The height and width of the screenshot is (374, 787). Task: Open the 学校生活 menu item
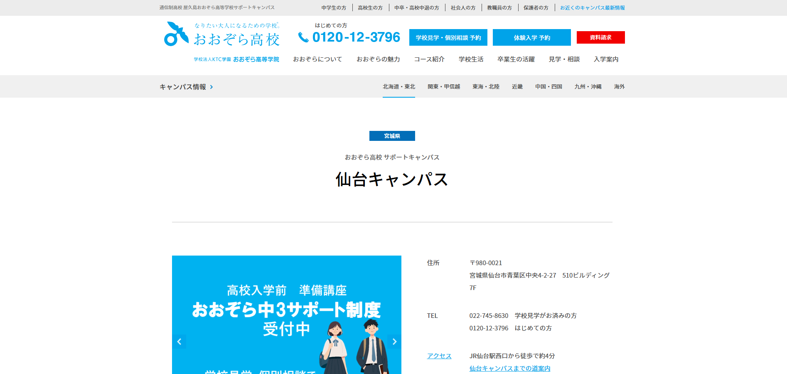point(471,59)
